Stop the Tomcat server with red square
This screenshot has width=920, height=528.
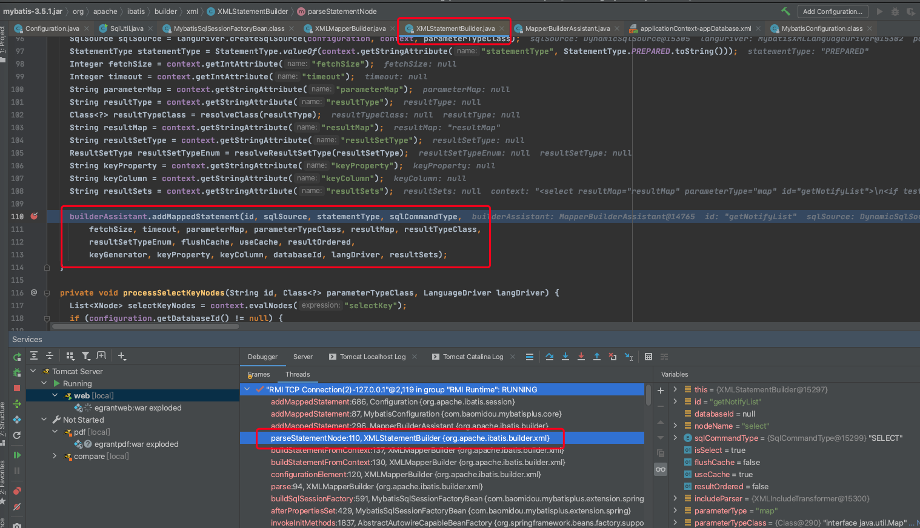tap(17, 388)
